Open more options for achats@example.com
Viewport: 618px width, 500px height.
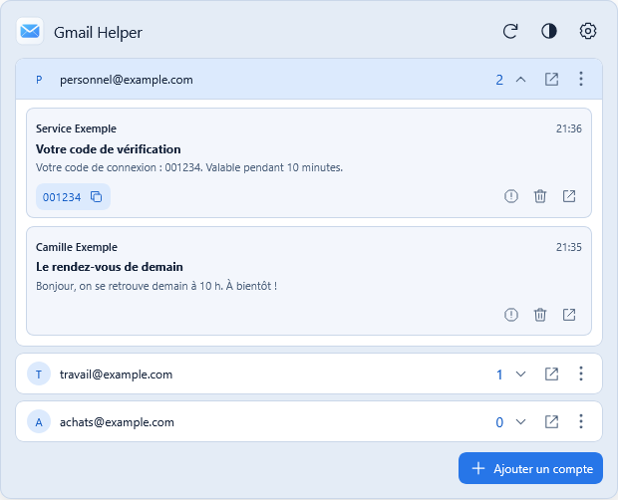coord(581,421)
